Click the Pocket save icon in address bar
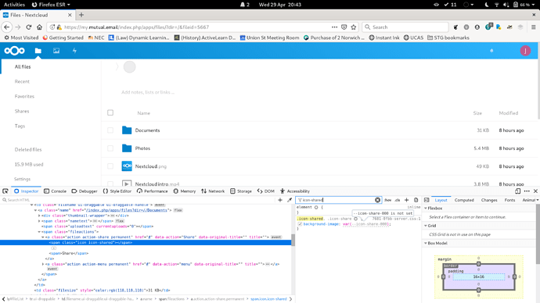This screenshot has height=303, width=540. click(344, 27)
